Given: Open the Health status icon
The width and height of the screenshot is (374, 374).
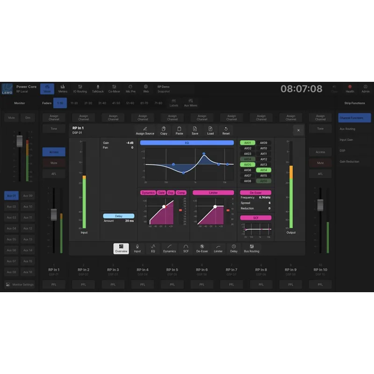Looking at the screenshot, I should [x=350, y=88].
